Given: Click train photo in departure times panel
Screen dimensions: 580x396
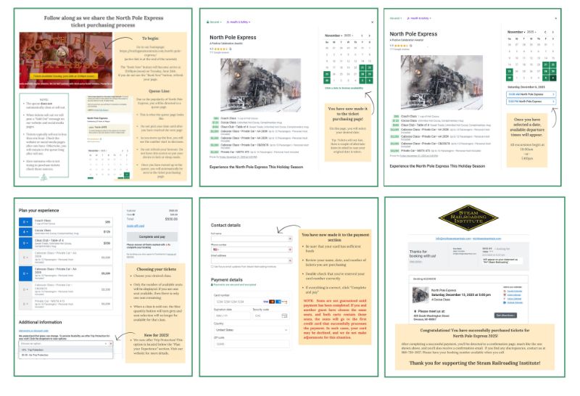Looking at the screenshot, I should [x=442, y=83].
